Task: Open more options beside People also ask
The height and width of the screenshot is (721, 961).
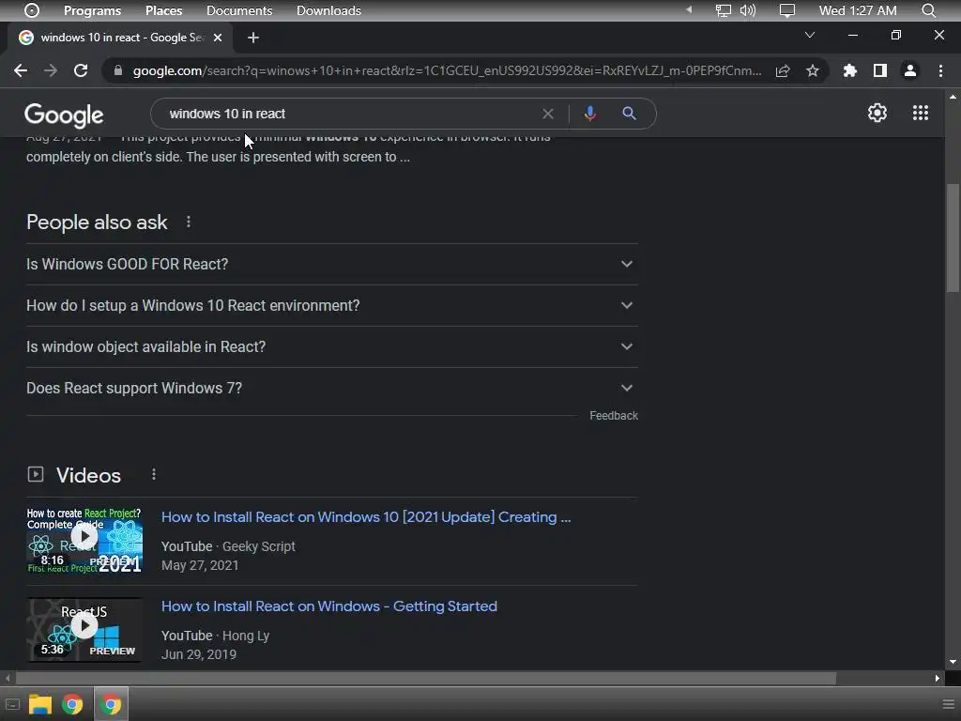Action: tap(188, 222)
